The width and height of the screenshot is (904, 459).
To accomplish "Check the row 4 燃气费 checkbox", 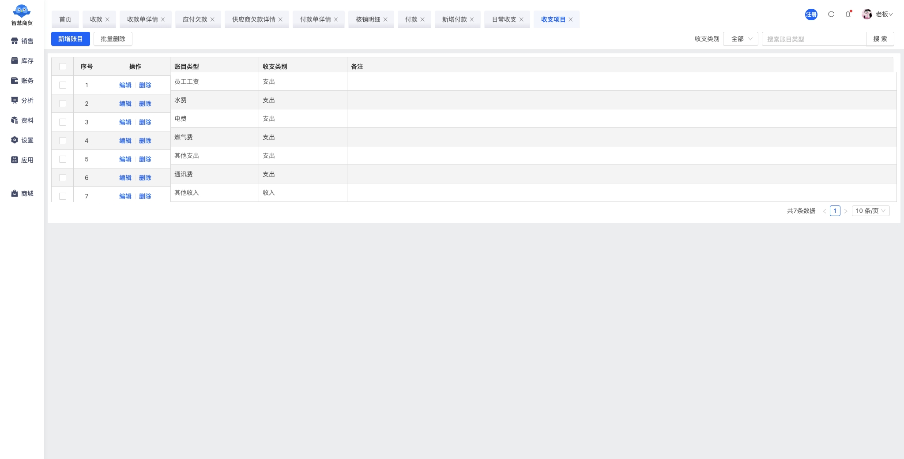I will (63, 141).
